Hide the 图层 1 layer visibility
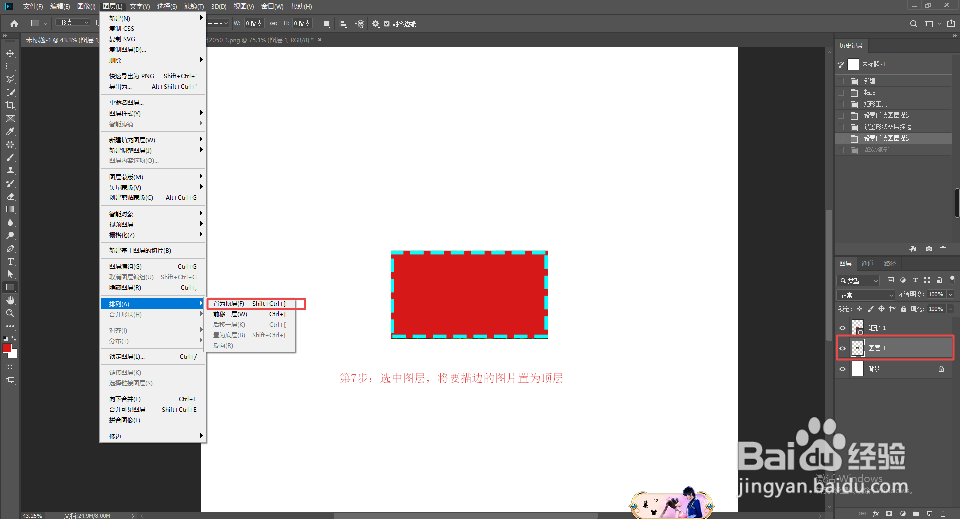This screenshot has height=519, width=960. [843, 348]
